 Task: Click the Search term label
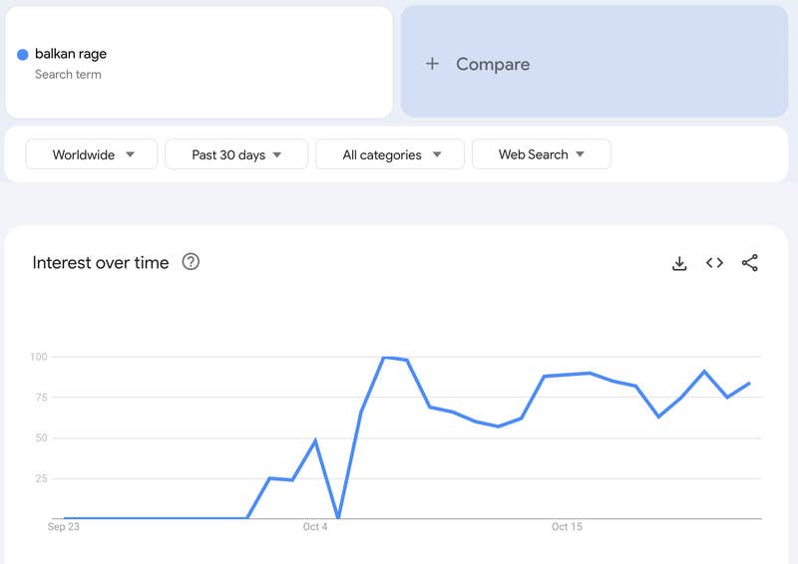(x=68, y=75)
